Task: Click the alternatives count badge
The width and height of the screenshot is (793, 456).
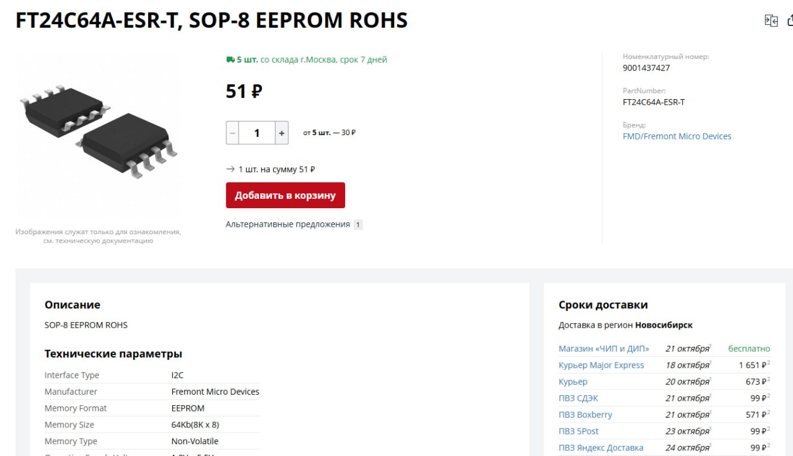Action: pyautogui.click(x=358, y=225)
